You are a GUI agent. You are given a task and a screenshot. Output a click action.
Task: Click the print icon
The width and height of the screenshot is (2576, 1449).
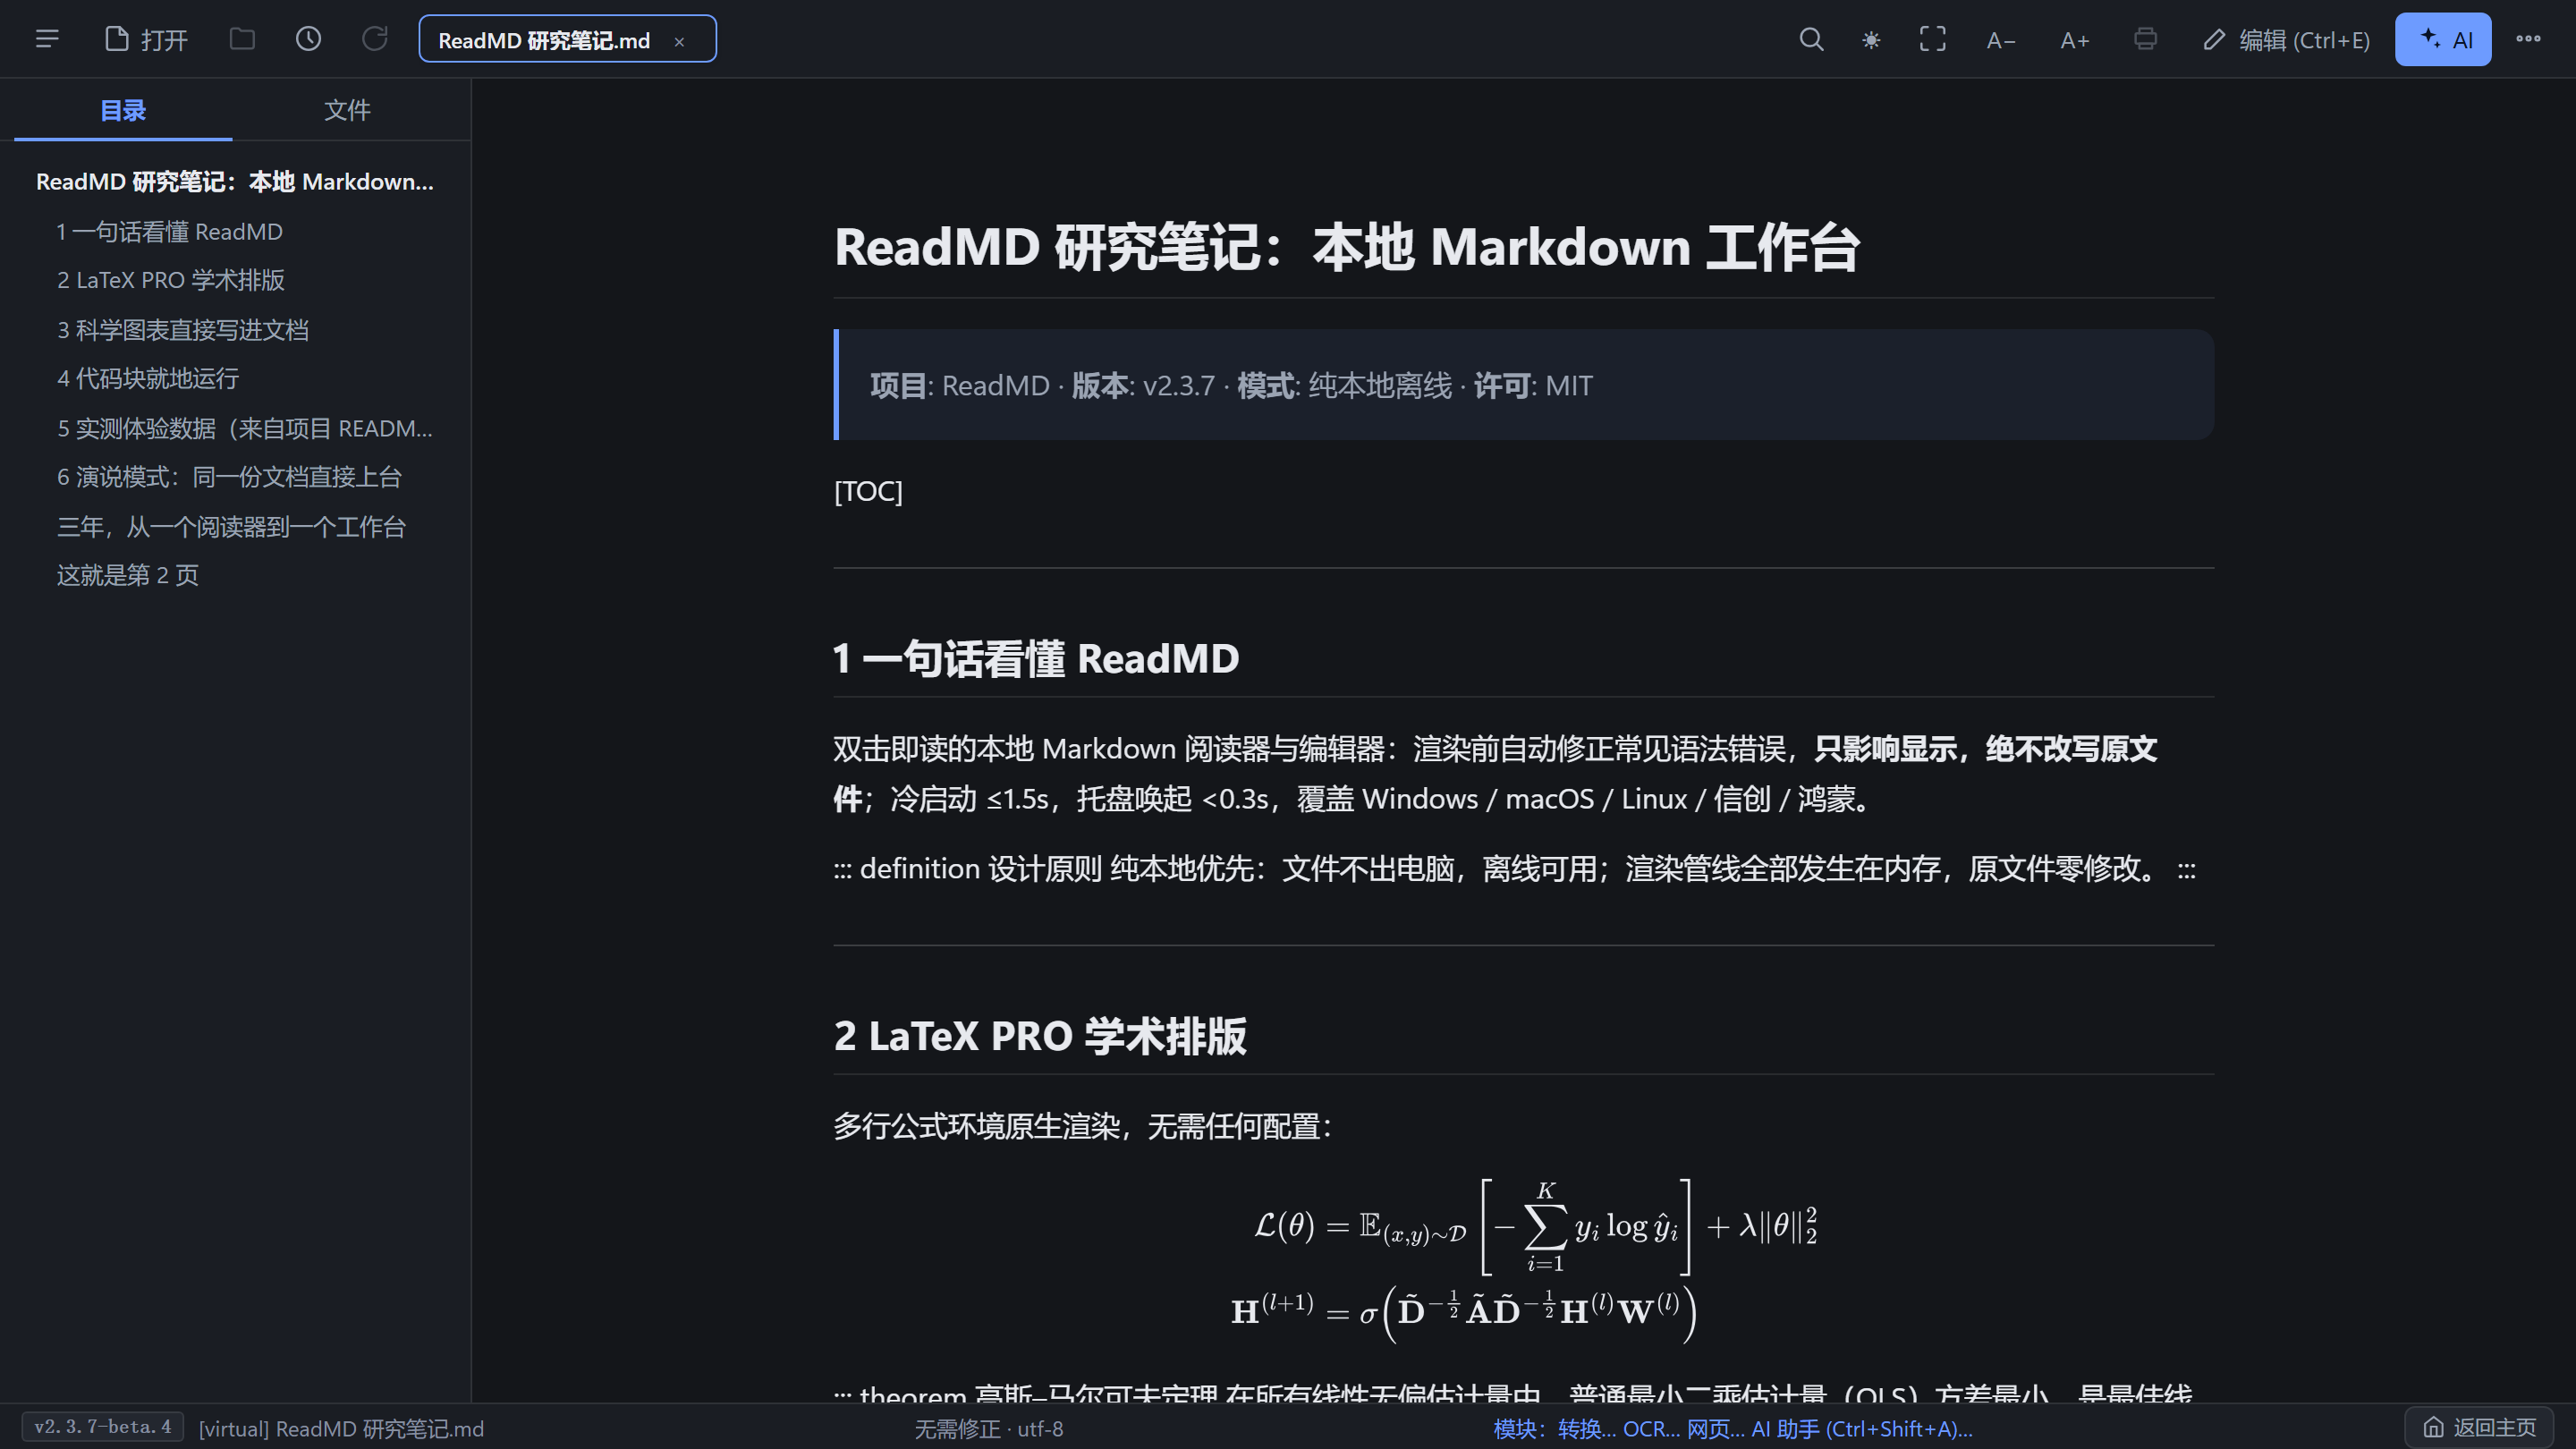(x=2144, y=39)
